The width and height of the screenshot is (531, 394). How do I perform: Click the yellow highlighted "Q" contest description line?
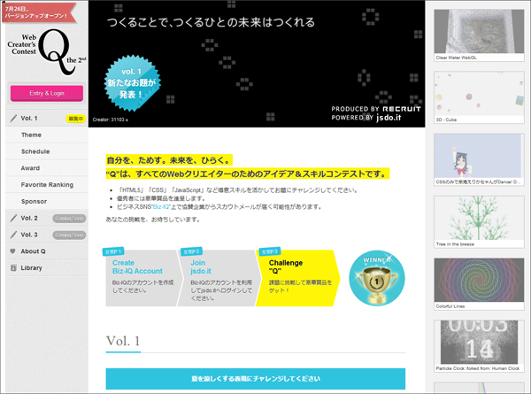coord(248,174)
